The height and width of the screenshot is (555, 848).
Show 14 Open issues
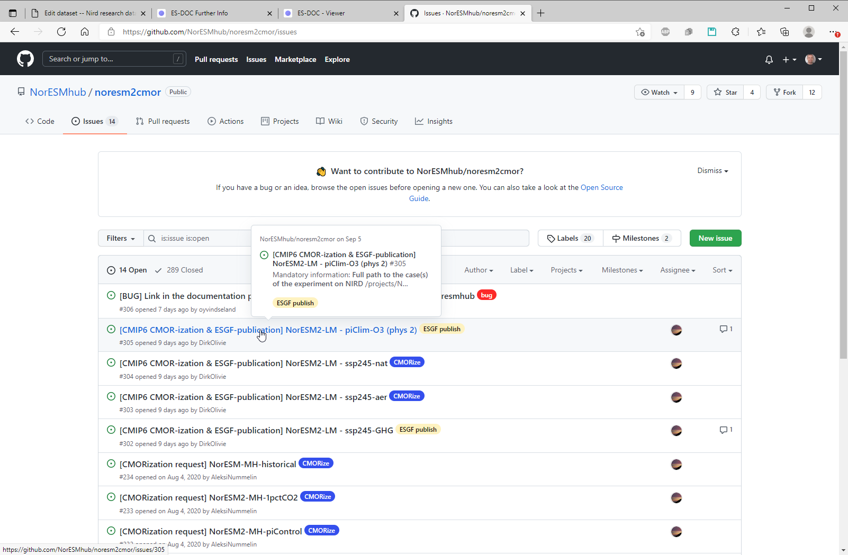127,270
